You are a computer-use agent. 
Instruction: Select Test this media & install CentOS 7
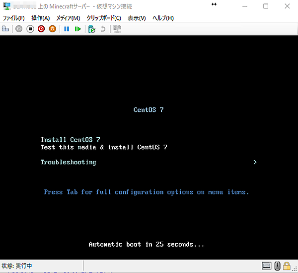pos(104,147)
